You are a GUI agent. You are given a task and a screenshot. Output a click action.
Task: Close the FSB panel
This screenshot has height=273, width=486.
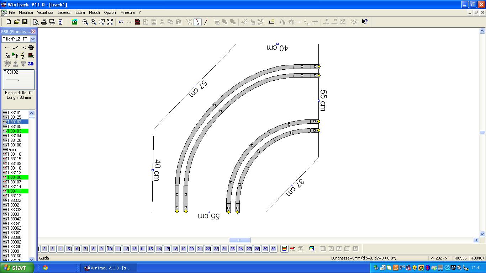33,32
